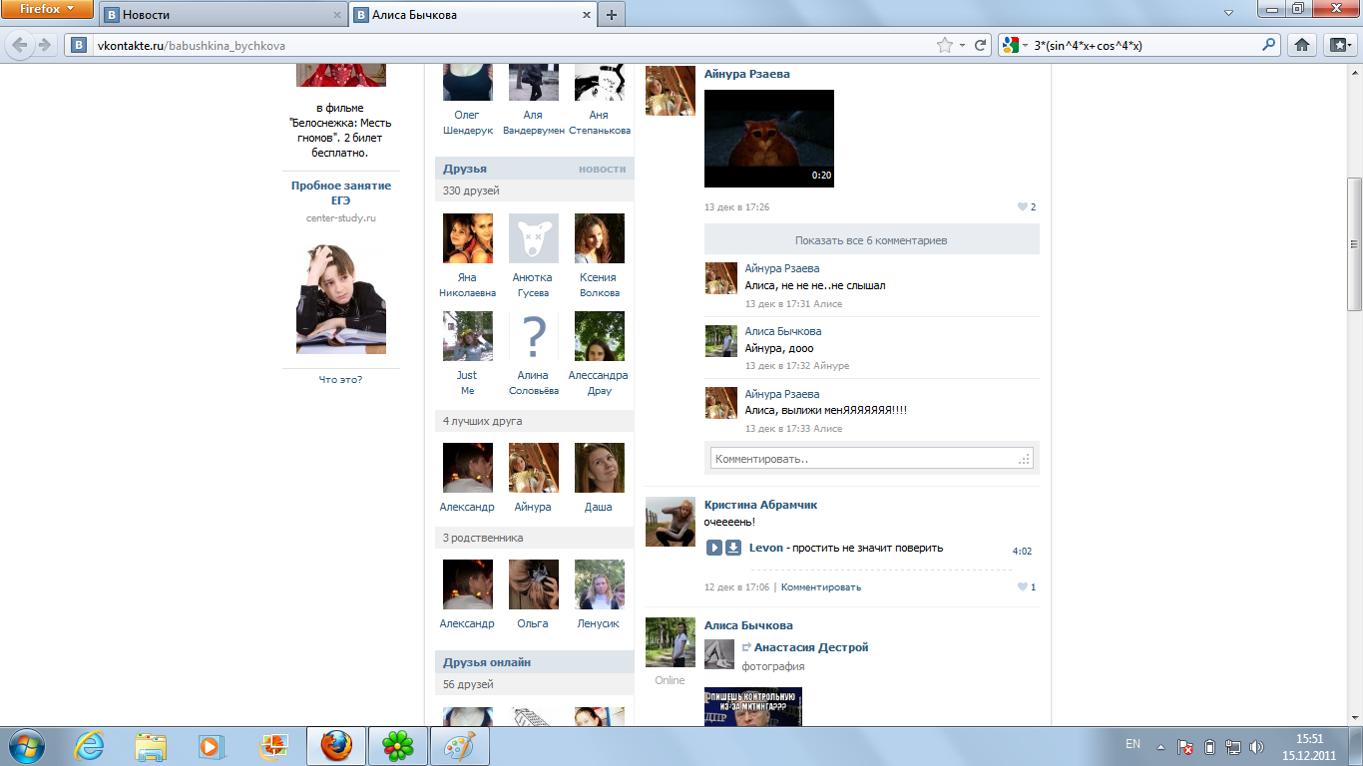The height and width of the screenshot is (766, 1363).
Task: Click the VK site icon in the address bar
Action: (79, 45)
